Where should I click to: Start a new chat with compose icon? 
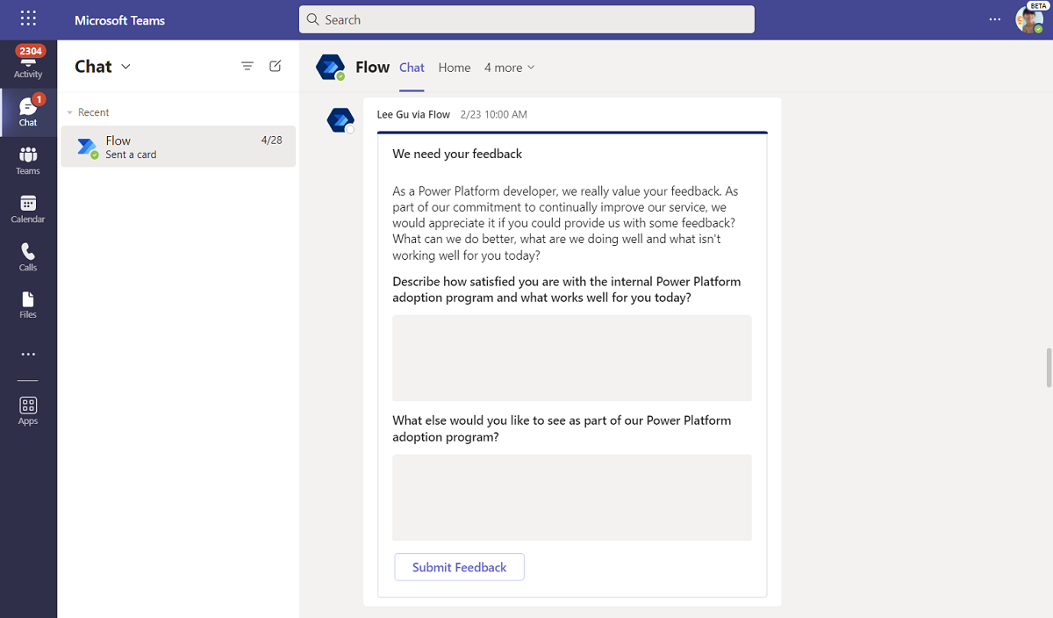pyautogui.click(x=276, y=66)
